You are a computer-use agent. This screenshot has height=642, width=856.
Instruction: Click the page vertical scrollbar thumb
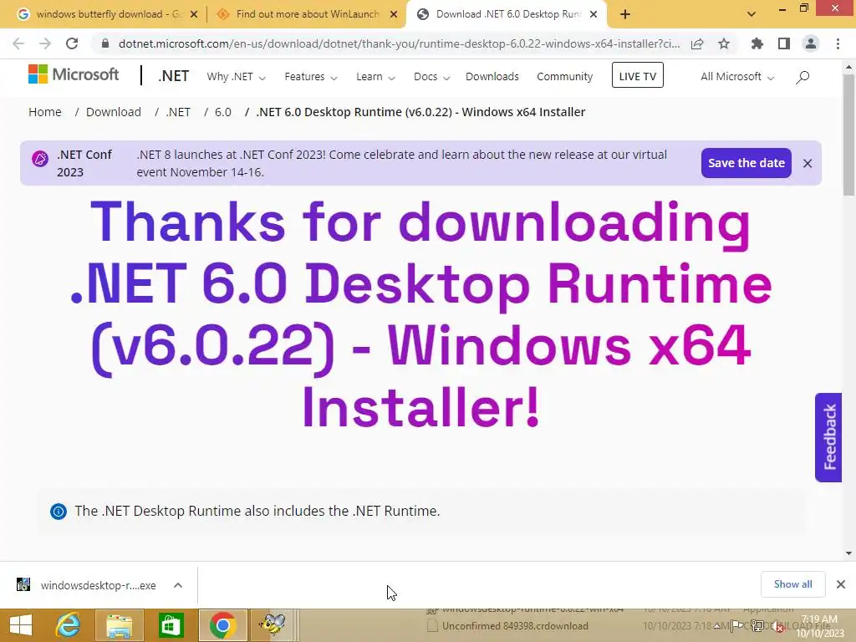point(848,135)
